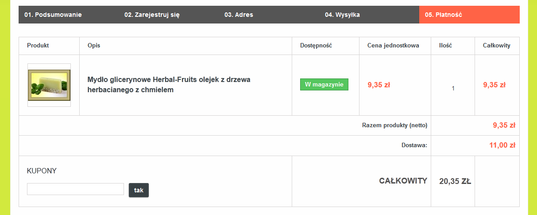The width and height of the screenshot is (537, 215).
Task: Click the 20,35 ZŁ grand total
Action: point(455,181)
